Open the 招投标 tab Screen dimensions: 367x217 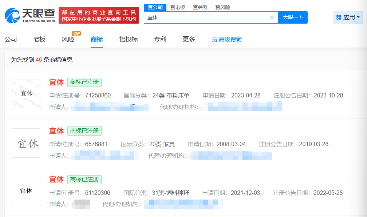click(x=129, y=39)
